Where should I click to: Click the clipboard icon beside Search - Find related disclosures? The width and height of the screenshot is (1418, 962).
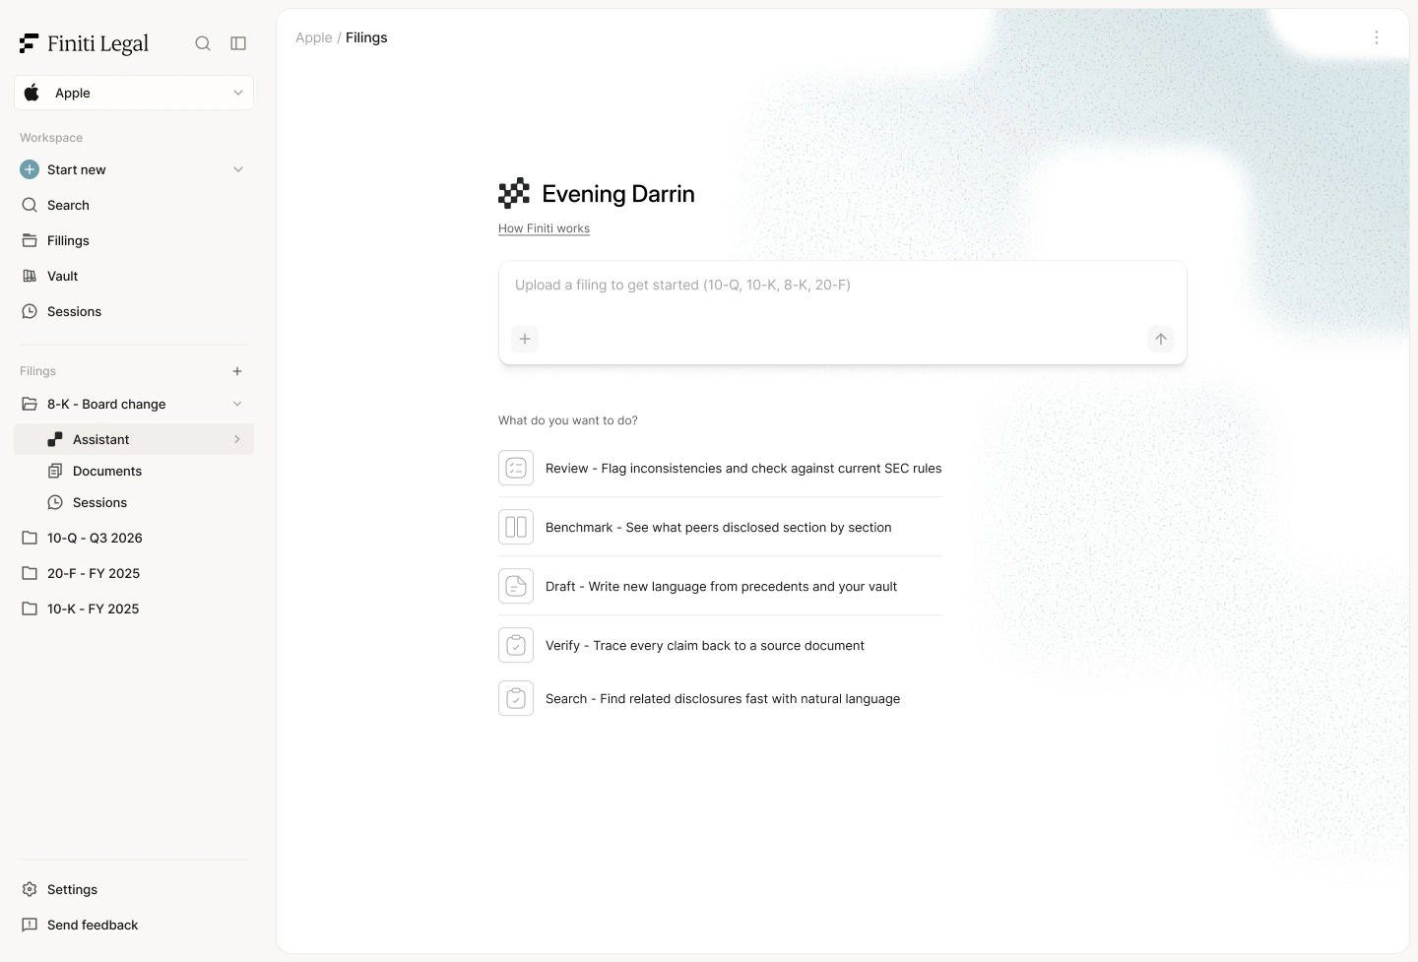pyautogui.click(x=516, y=699)
